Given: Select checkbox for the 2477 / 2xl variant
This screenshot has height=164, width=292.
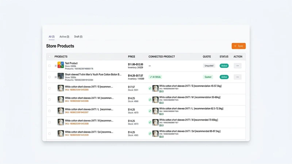Looking at the screenshot, I should (x=49, y=134).
